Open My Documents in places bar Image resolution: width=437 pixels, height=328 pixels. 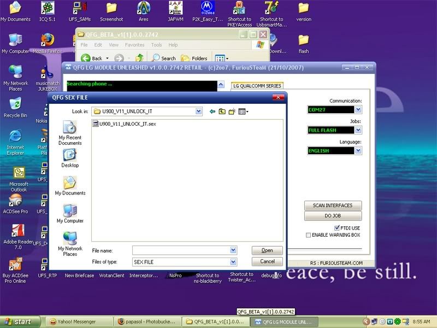tap(70, 186)
